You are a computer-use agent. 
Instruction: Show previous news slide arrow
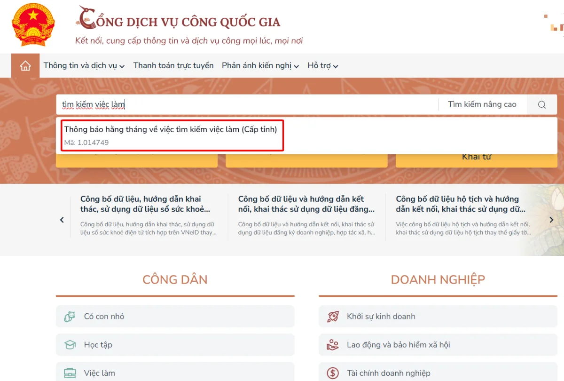(x=62, y=220)
